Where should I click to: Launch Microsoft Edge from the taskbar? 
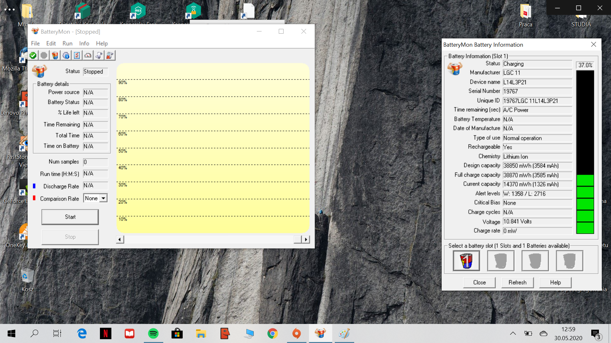82,333
